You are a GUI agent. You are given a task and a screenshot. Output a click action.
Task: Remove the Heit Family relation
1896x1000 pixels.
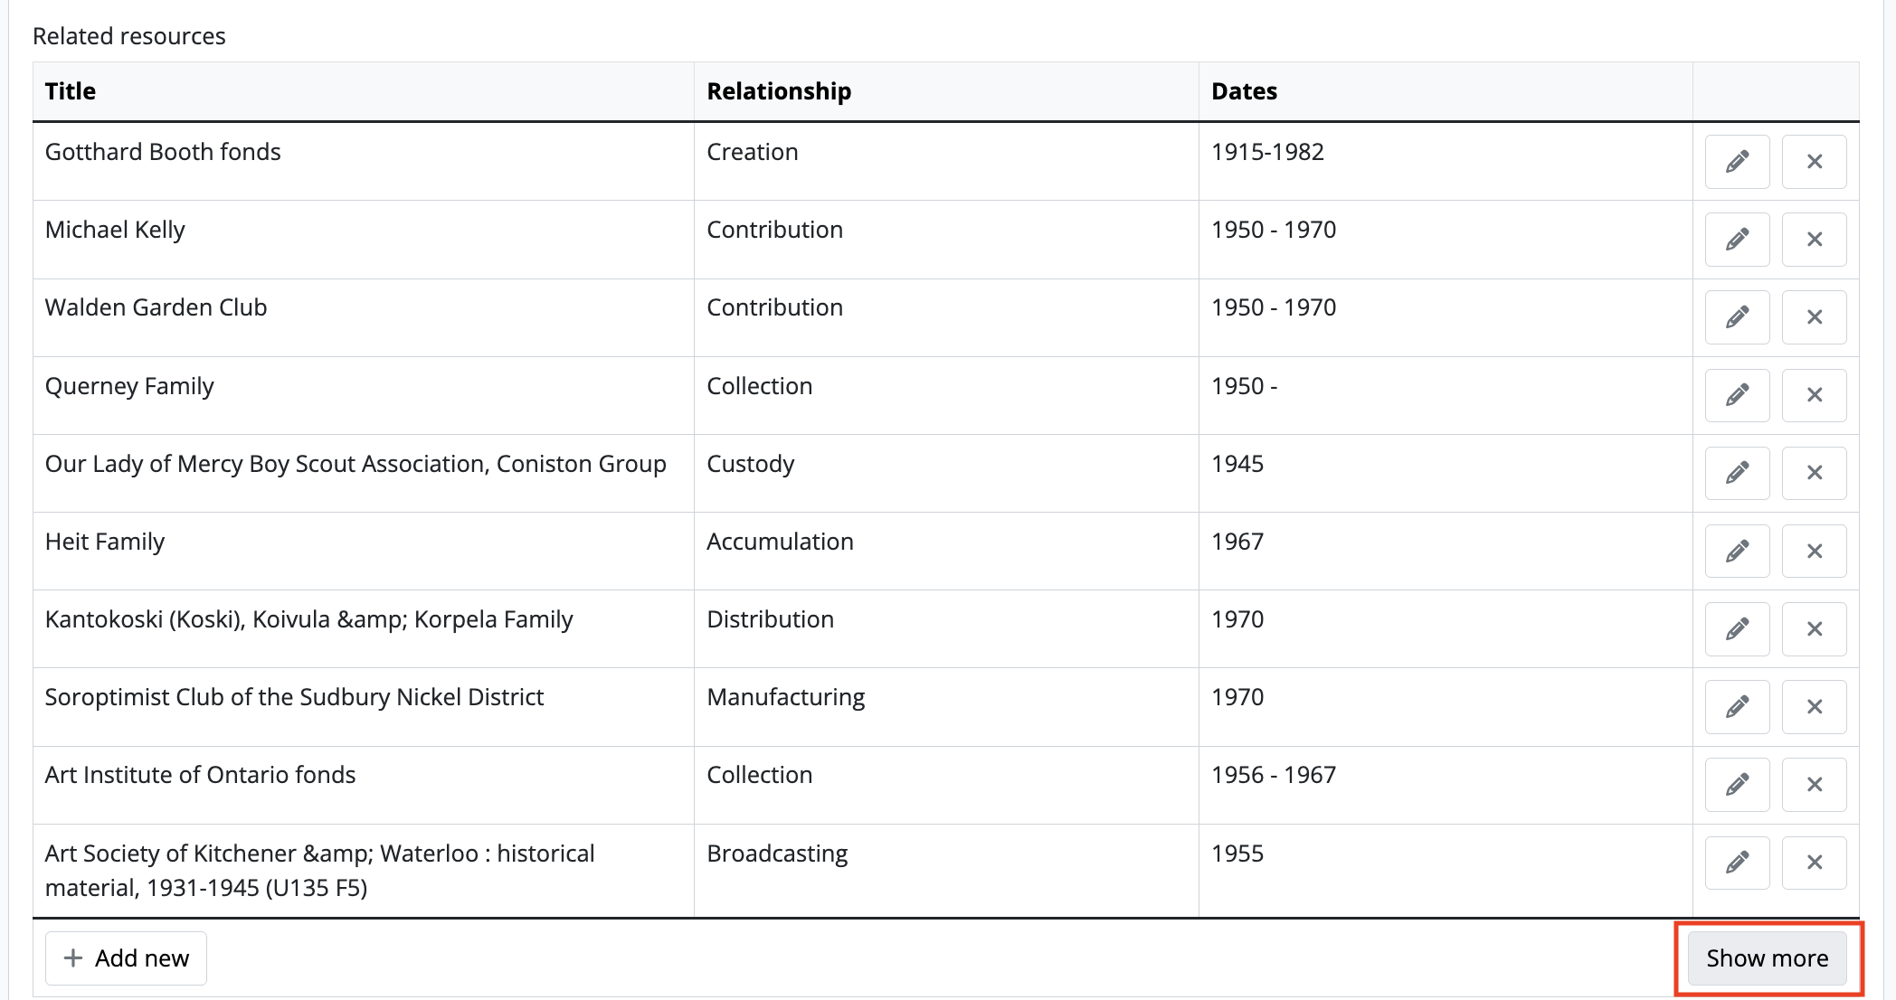(1814, 552)
